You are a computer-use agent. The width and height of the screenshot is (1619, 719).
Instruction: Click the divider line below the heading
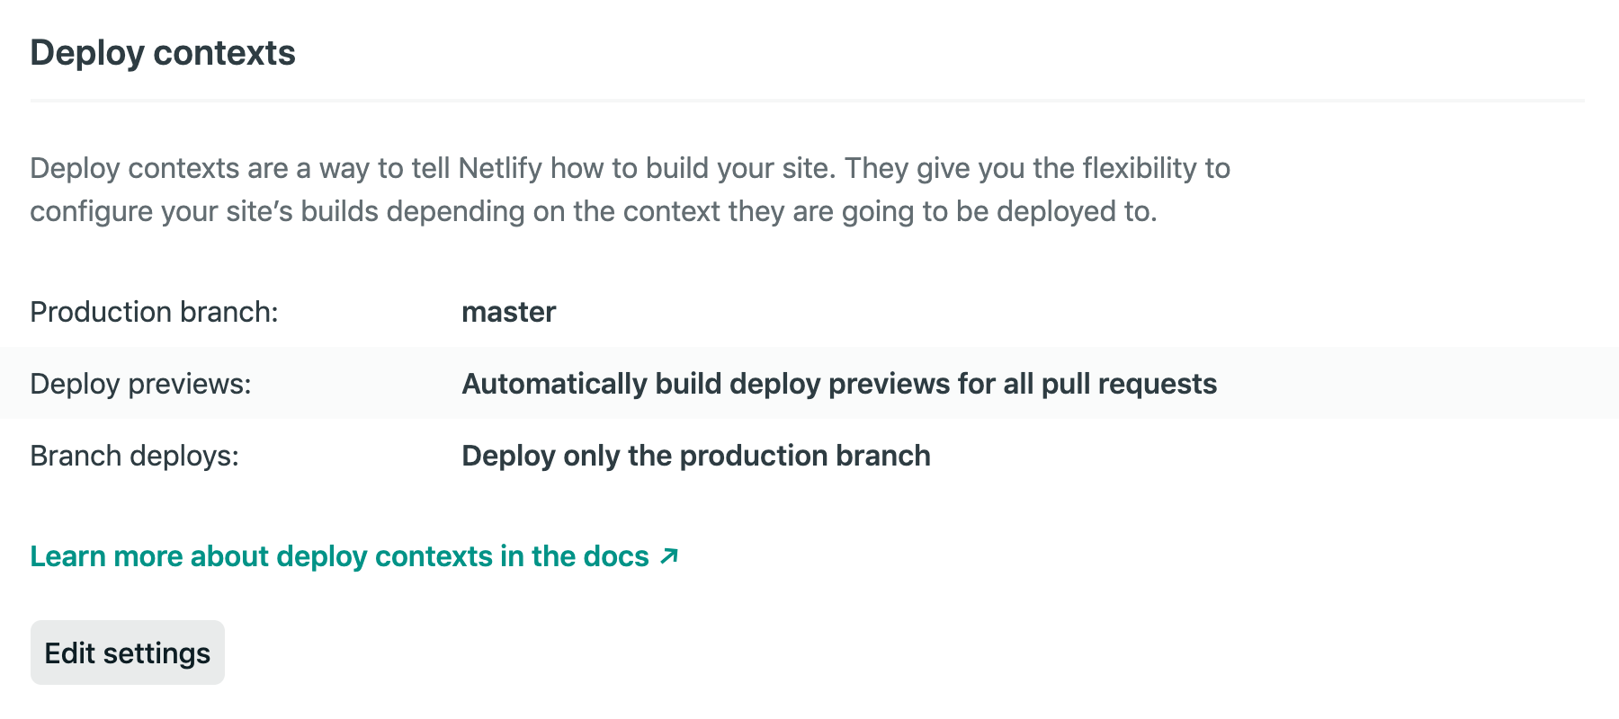coord(807,101)
